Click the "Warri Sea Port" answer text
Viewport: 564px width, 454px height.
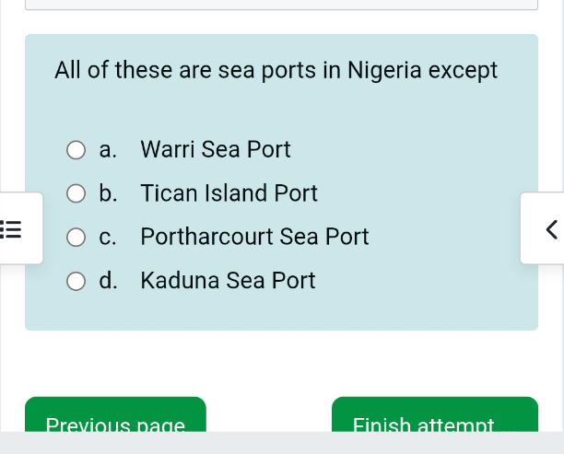(216, 149)
